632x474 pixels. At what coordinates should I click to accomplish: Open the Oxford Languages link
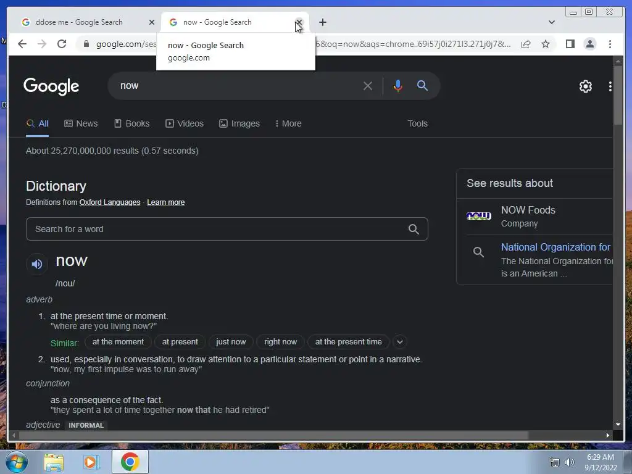(110, 202)
